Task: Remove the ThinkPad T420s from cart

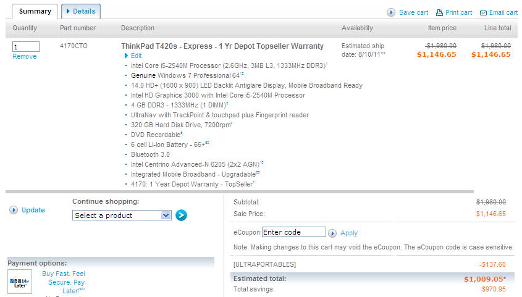Action: (24, 57)
